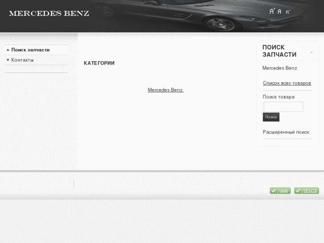Screen dimensions: 324x243
Task: Collapse the Поиск запчасти panel arrow
Action: coord(312,52)
